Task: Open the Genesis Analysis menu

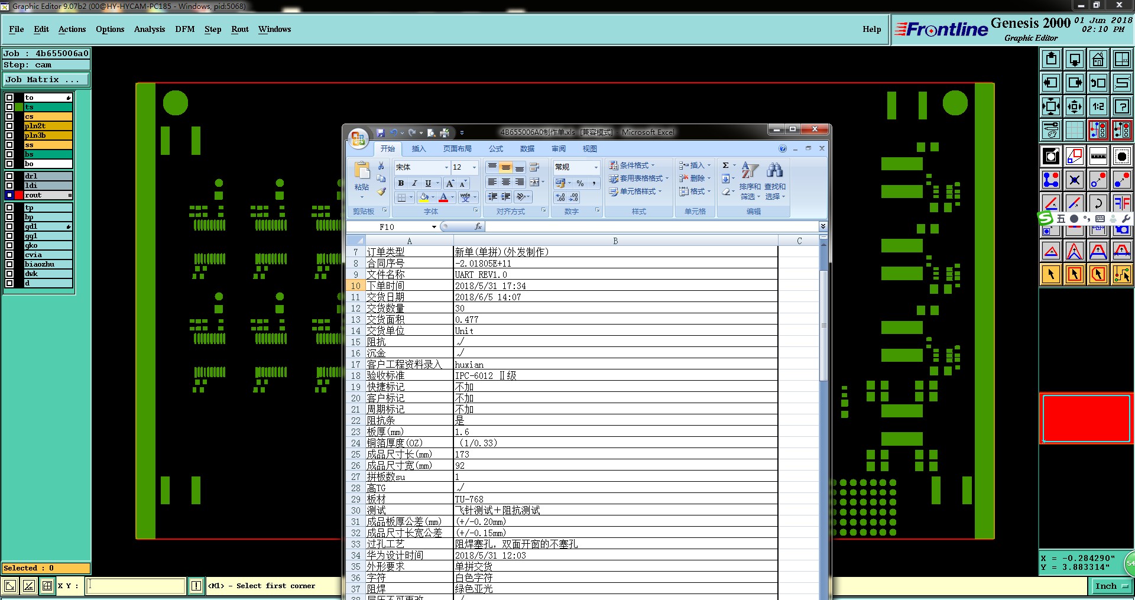Action: click(150, 29)
